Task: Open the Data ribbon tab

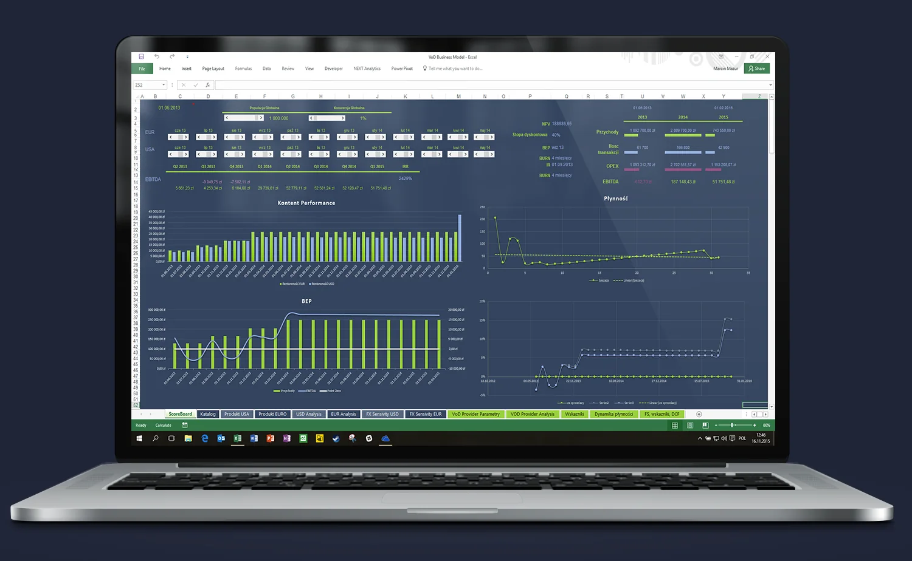Action: 266,69
